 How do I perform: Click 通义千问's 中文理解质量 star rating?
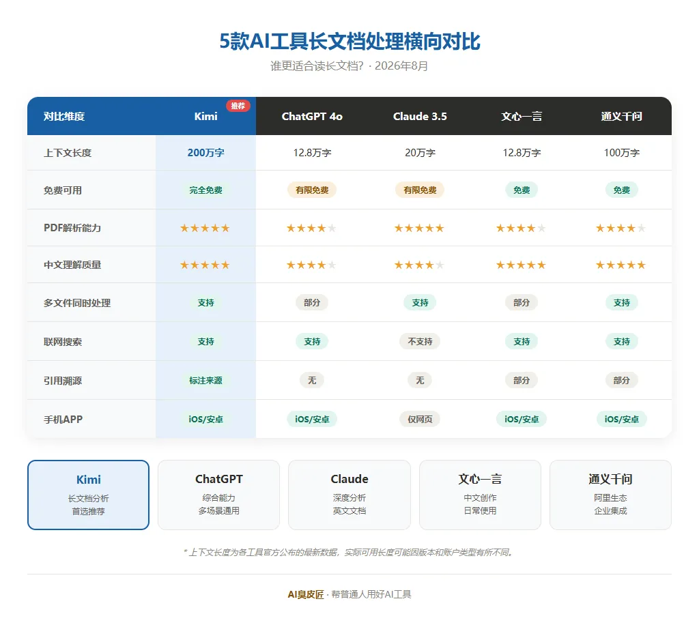click(x=620, y=265)
